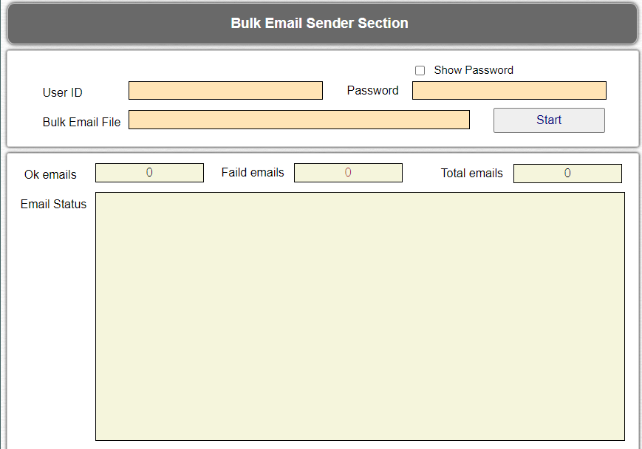The width and height of the screenshot is (642, 449).
Task: Focus the Password input field
Action: (x=509, y=90)
